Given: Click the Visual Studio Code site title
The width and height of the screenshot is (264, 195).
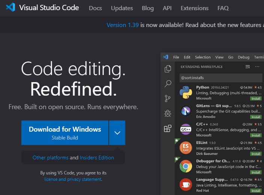Looking at the screenshot, I should click(x=49, y=7).
